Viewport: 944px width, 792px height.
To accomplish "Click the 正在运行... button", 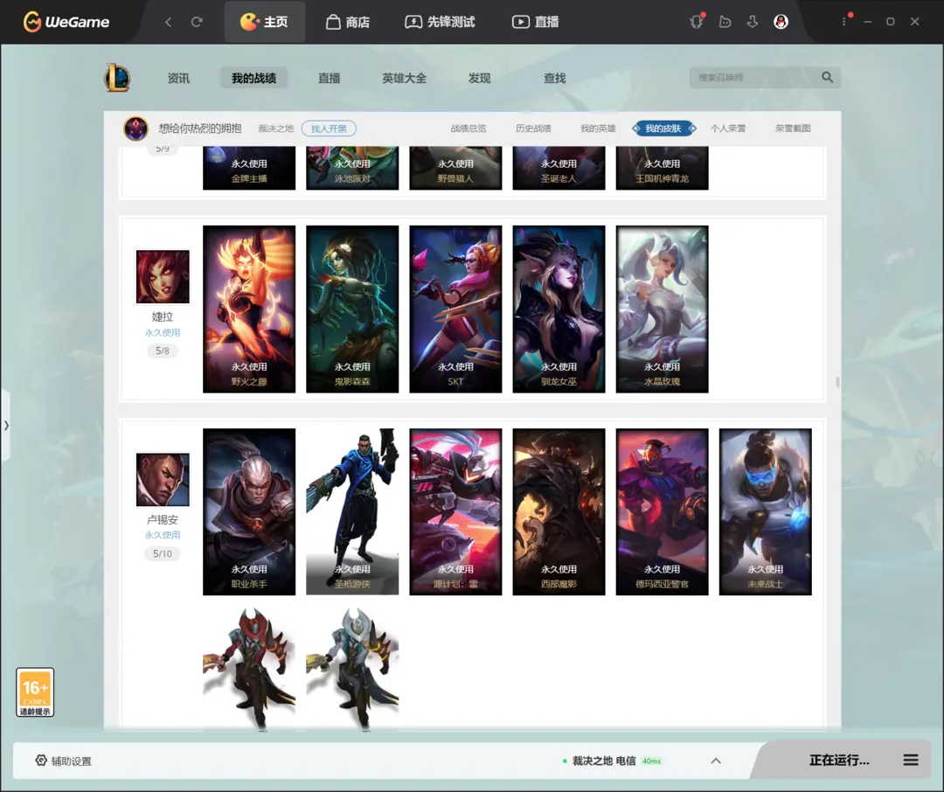I will [x=838, y=760].
